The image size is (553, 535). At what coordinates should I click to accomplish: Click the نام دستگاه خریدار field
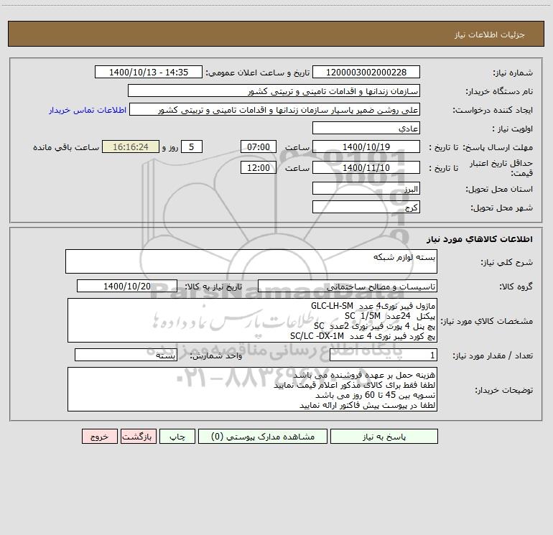(274, 90)
